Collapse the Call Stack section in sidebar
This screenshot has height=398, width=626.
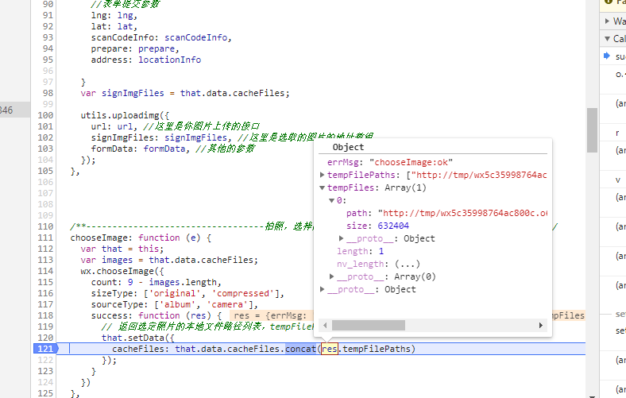click(x=607, y=39)
